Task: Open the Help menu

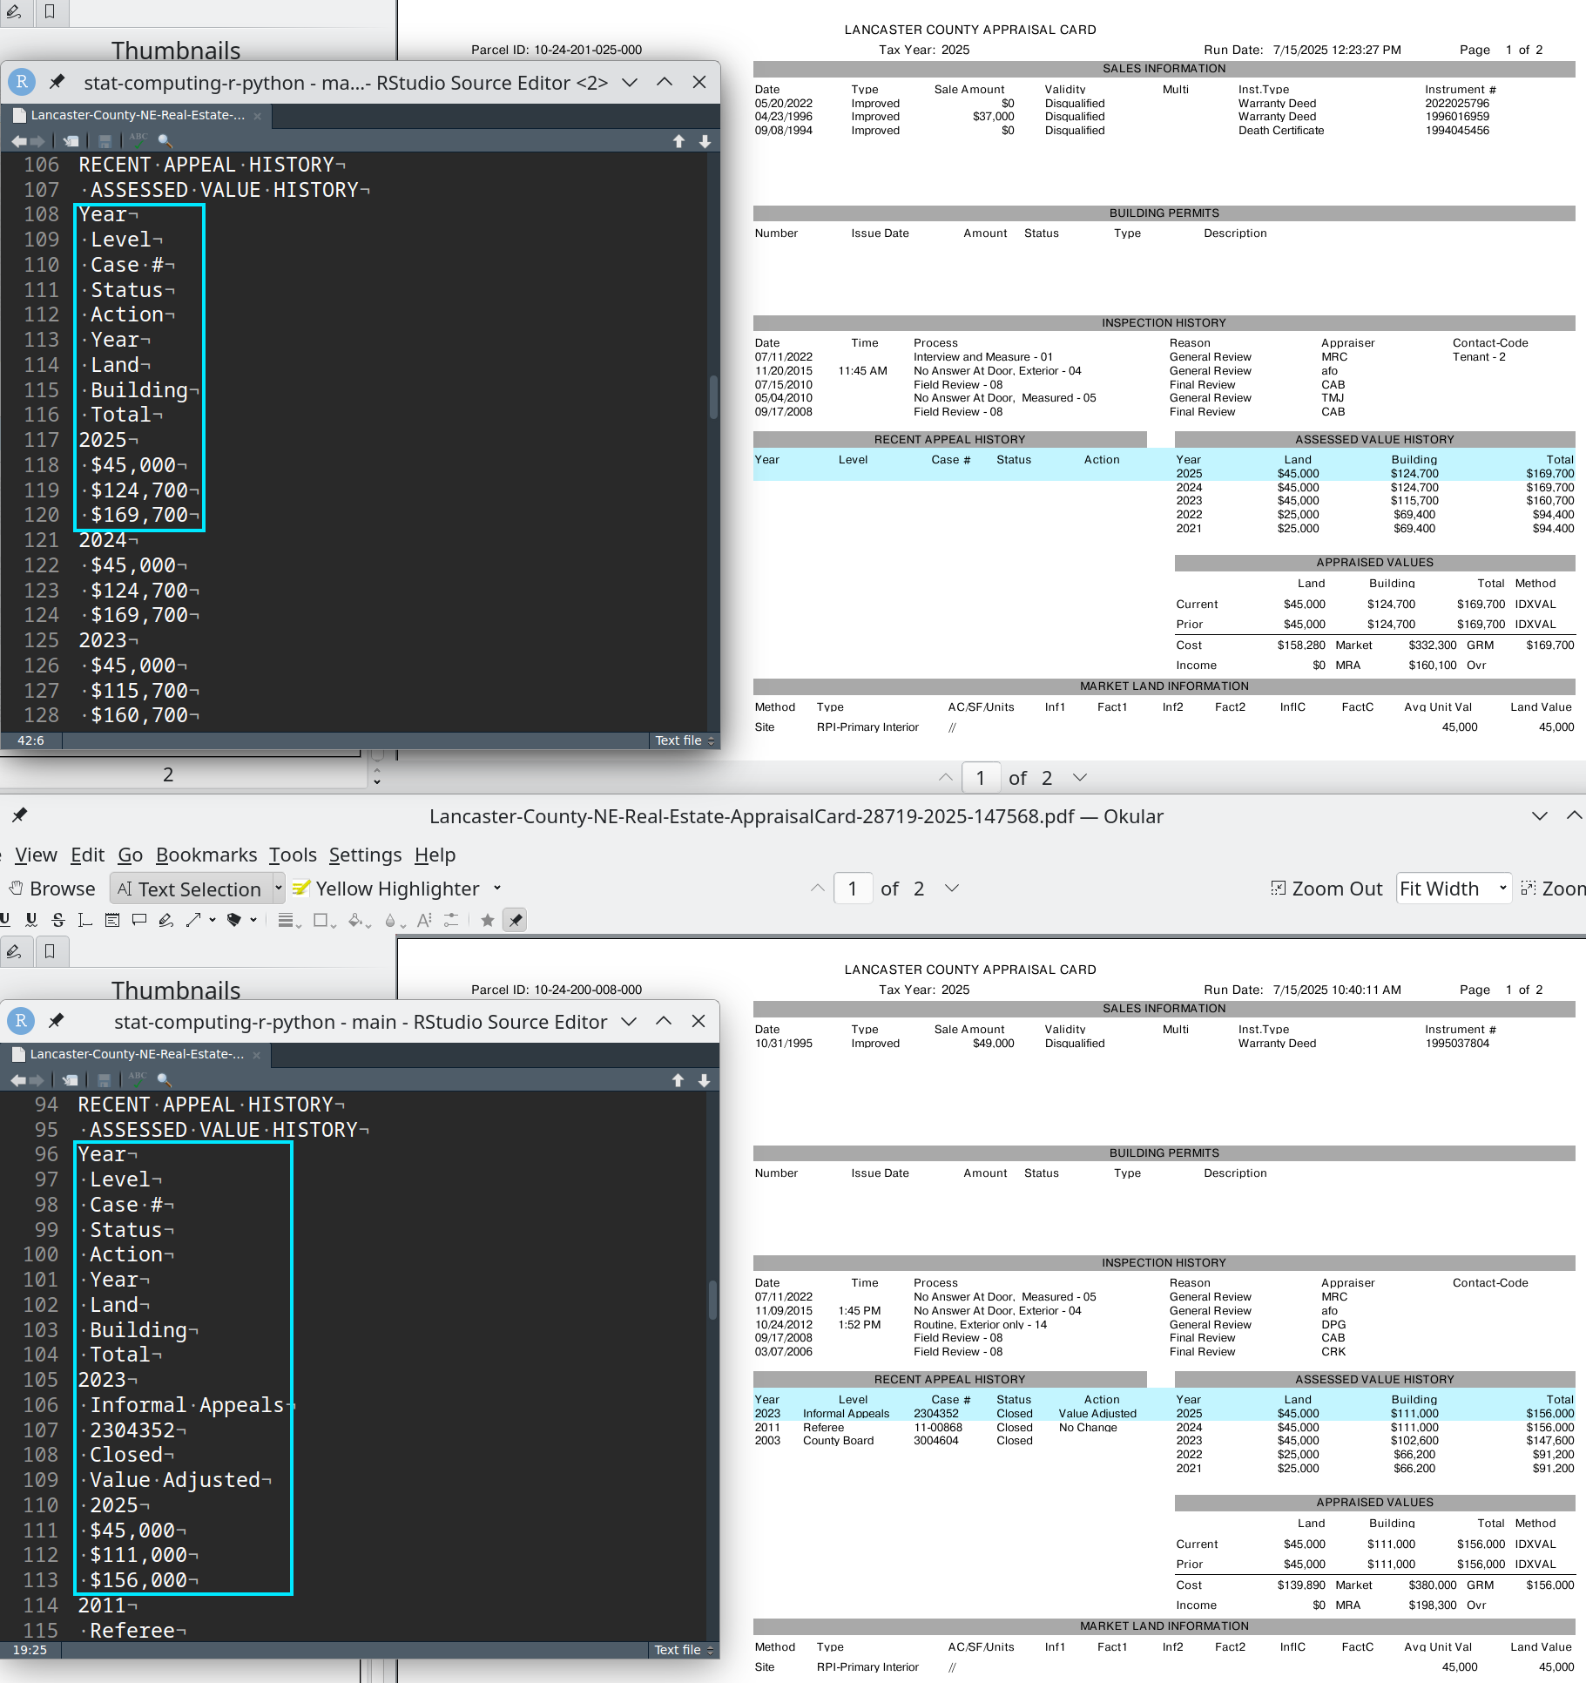Action: coord(435,855)
